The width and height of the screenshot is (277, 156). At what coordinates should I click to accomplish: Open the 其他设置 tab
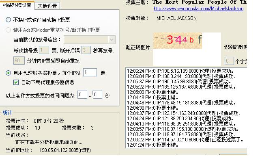pos(47,6)
